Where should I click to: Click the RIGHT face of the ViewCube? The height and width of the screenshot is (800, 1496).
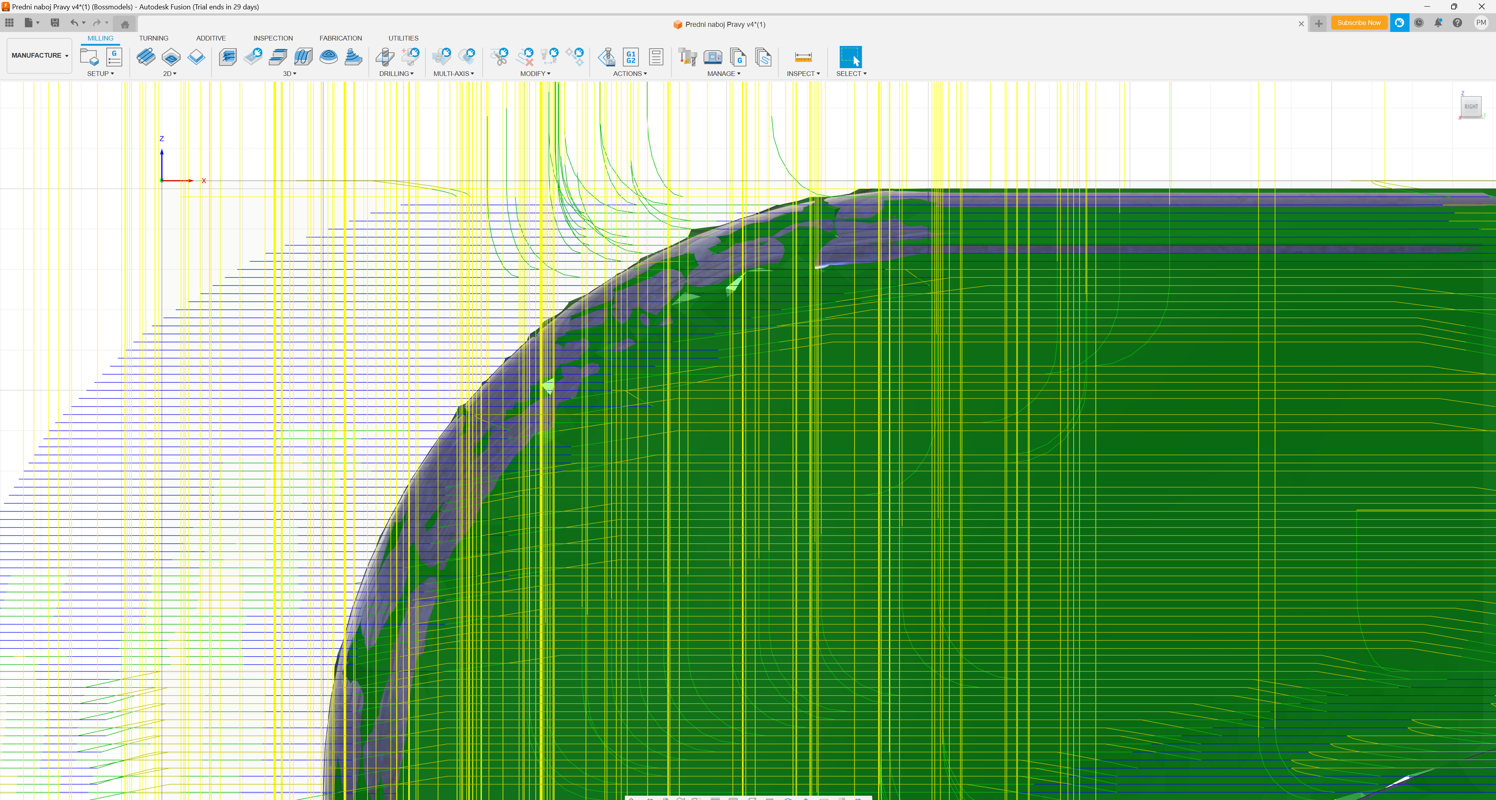click(x=1470, y=107)
